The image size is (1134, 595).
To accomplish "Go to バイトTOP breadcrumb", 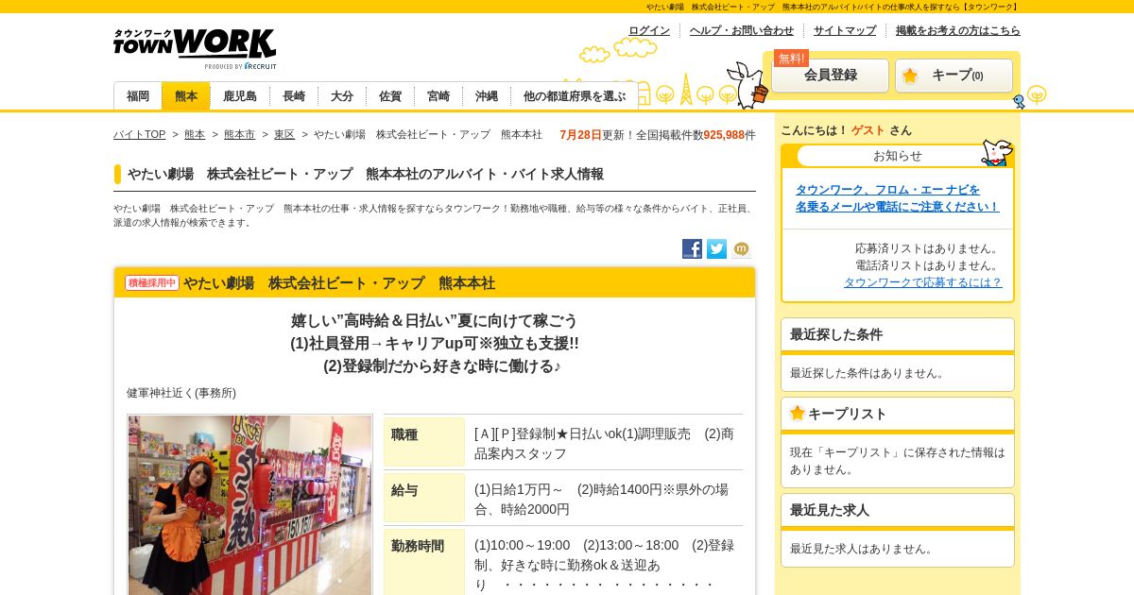I will tap(139, 135).
